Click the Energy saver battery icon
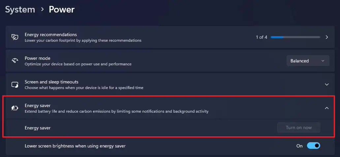Viewport: 340px width, 157px height. click(15, 108)
